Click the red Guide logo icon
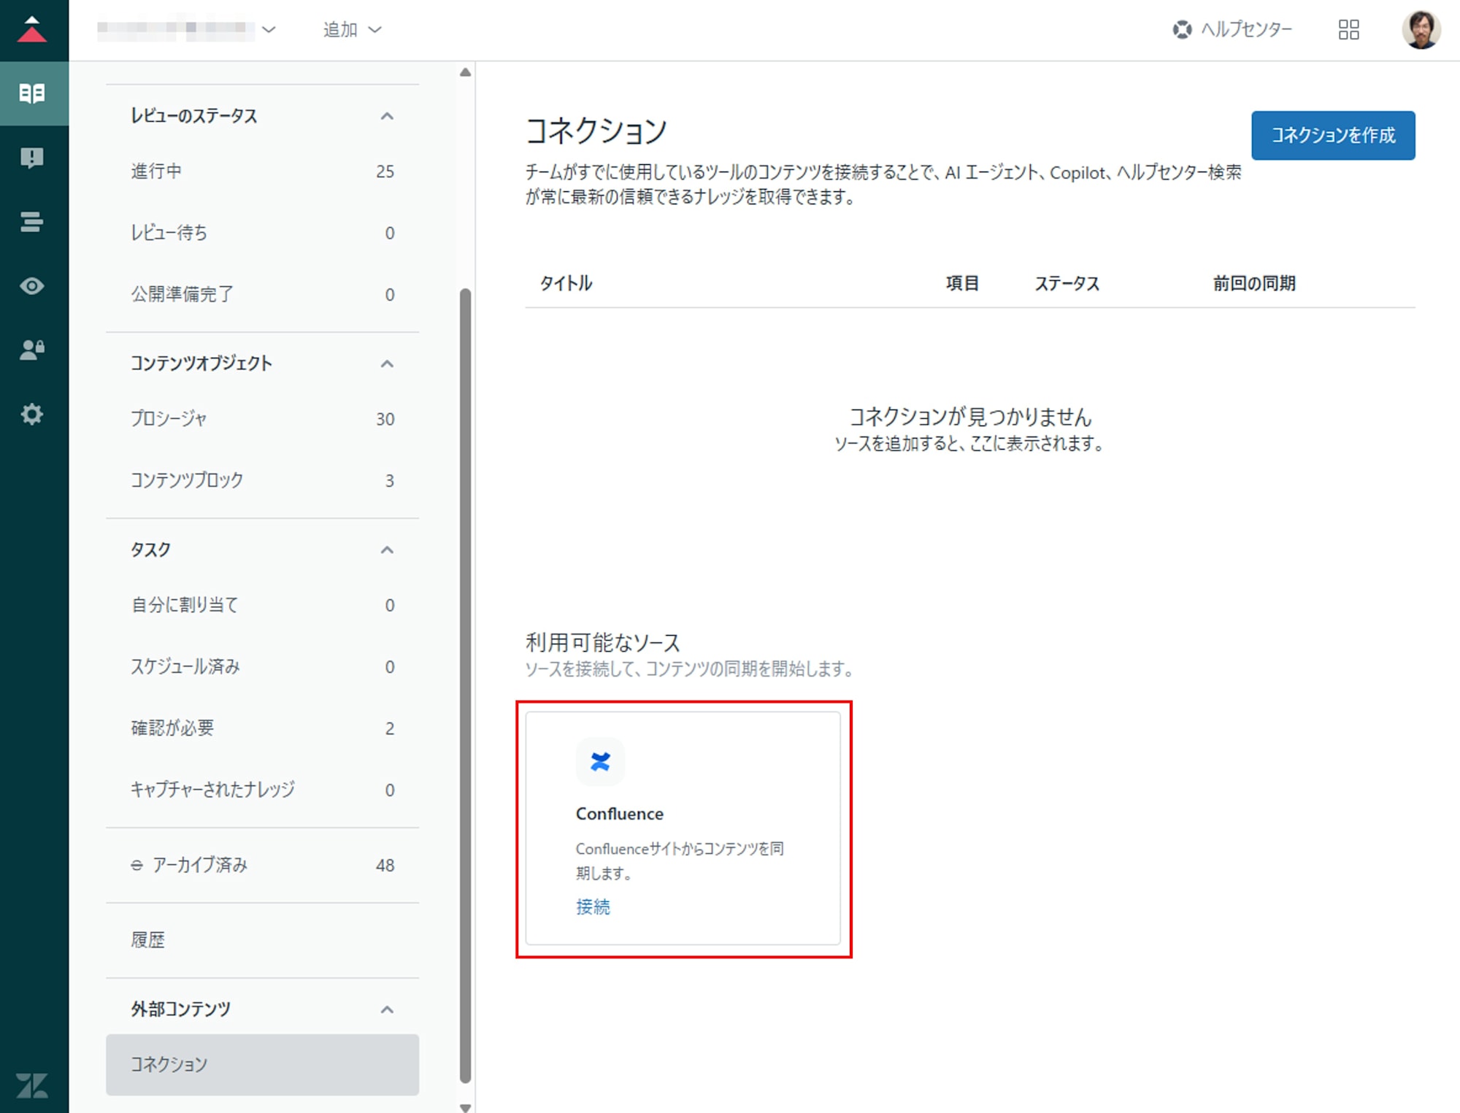 (32, 29)
